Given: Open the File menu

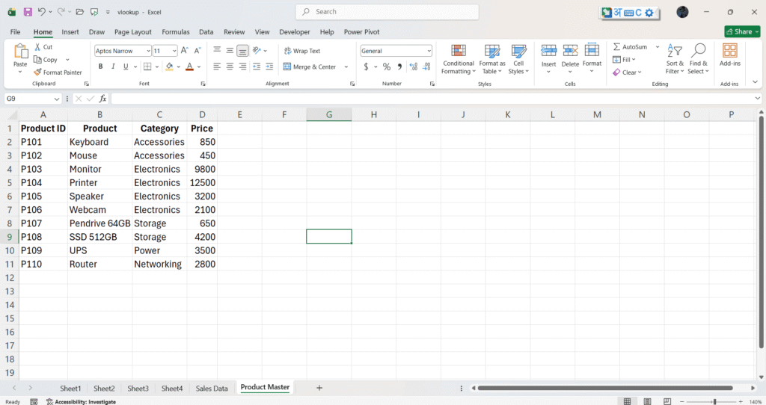Looking at the screenshot, I should click(x=15, y=31).
